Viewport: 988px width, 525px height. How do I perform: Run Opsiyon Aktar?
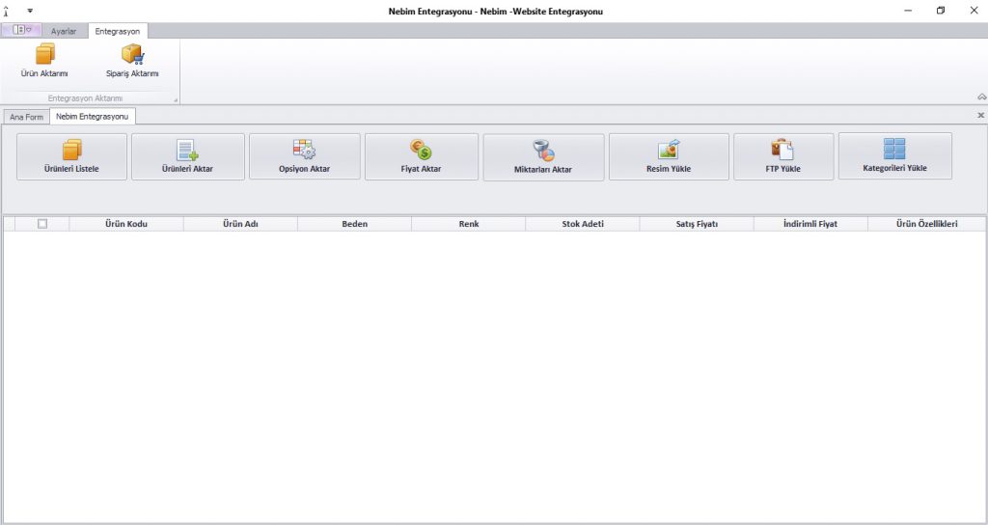(x=304, y=157)
